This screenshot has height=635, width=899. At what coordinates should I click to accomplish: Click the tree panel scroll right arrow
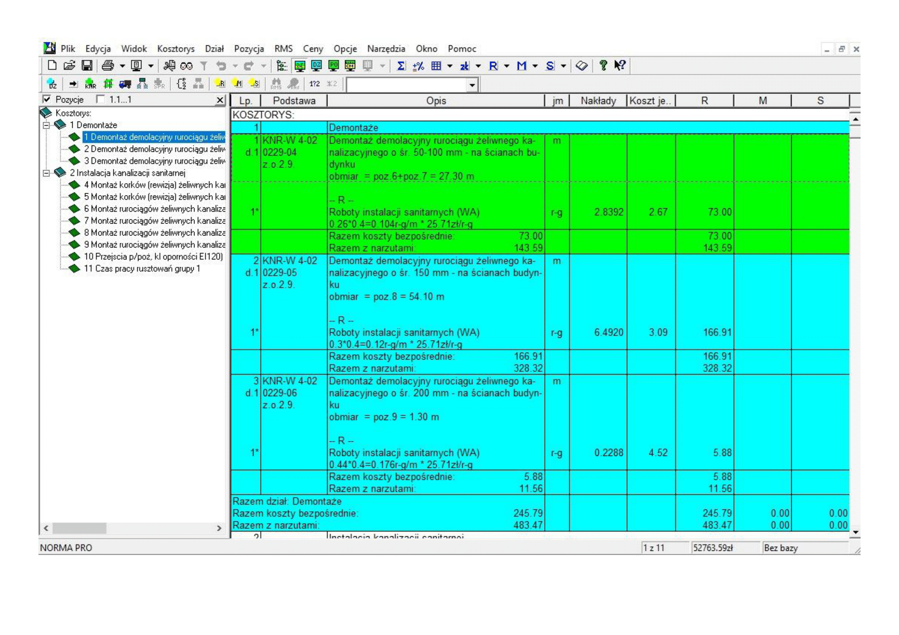pos(219,529)
